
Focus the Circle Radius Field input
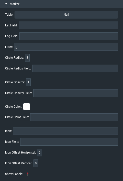(75, 68)
